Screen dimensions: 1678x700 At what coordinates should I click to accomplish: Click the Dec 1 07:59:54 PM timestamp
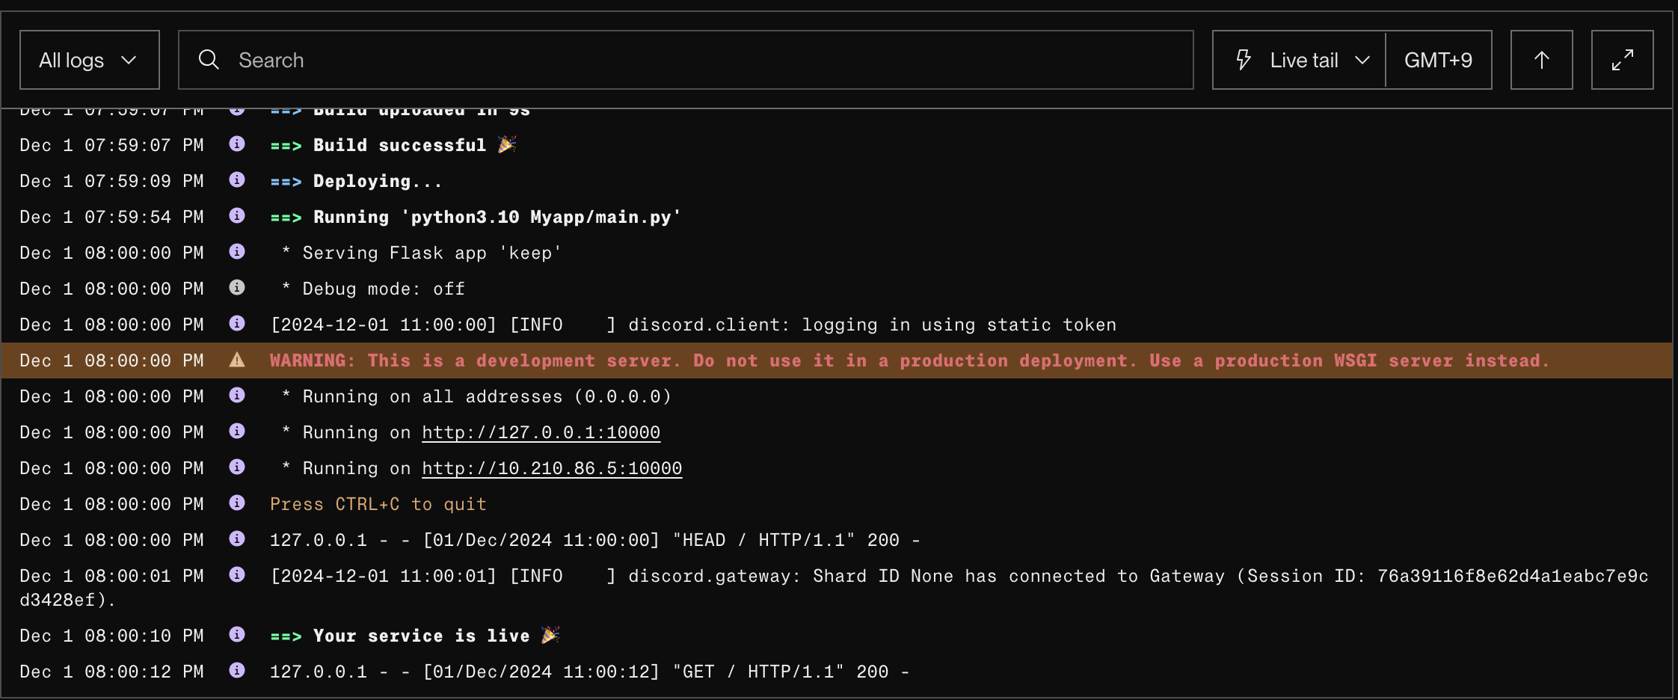(112, 217)
